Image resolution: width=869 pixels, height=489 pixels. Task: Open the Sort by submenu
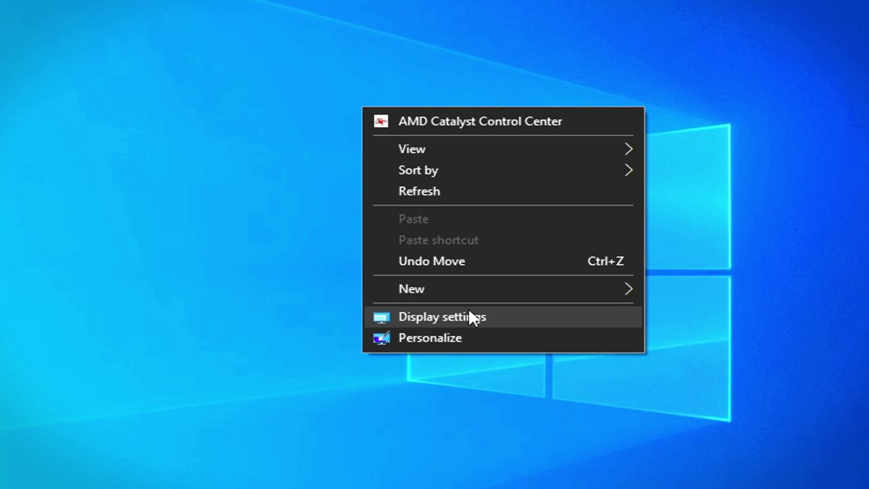point(503,170)
